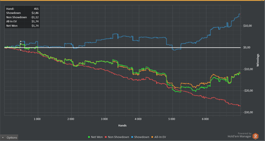Click the Net Won $1,74 tooltip row
Screen dimensions: 265x141
(x=22, y=26)
